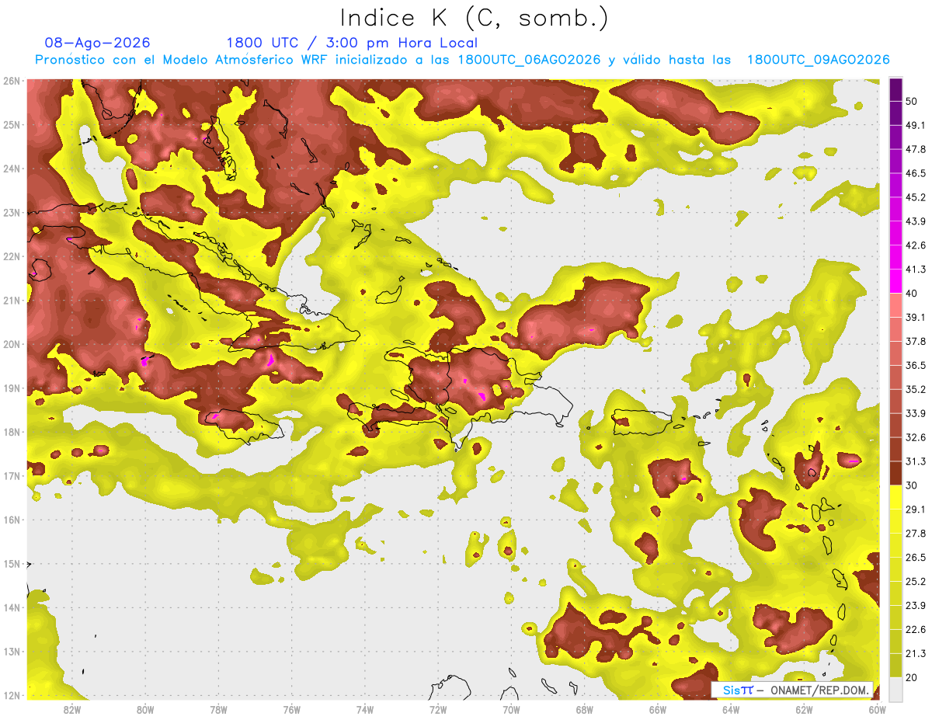Click the darkest purple swatch above 50
This screenshot has width=932, height=720.
coord(895,89)
